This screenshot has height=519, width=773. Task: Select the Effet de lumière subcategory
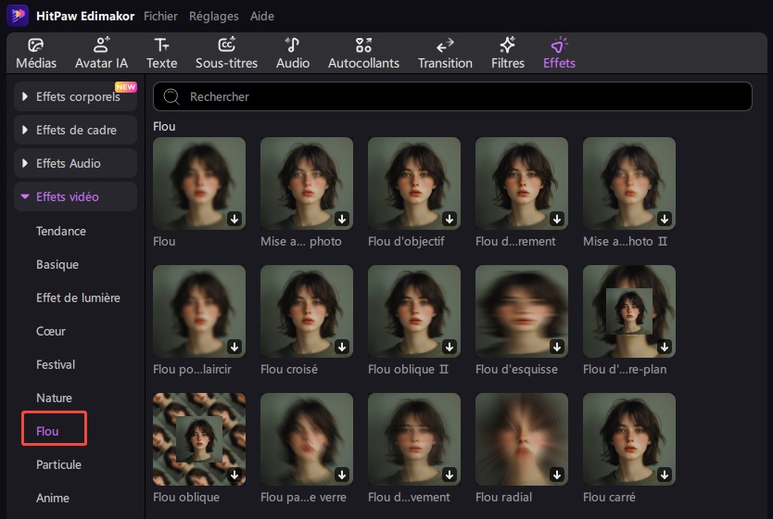[78, 297]
